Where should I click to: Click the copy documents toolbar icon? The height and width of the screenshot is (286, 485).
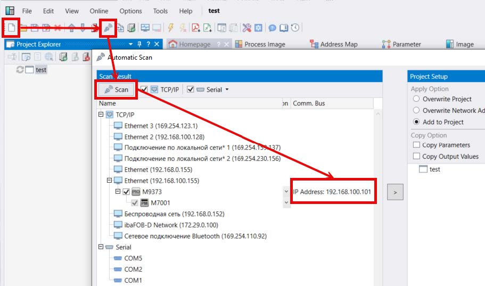point(120,28)
